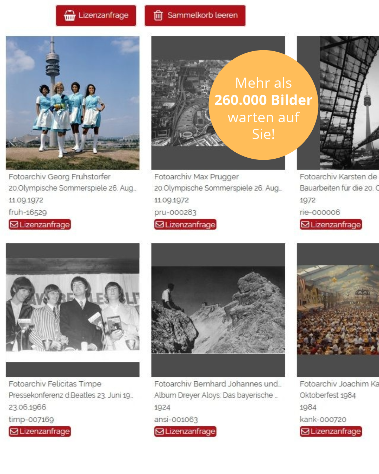Click the envelope icon under ansi-001063
Screen dimensions: 379x474
pos(160,431)
